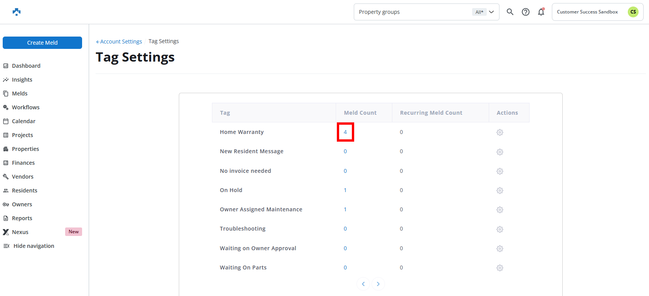
Task: Open the Customer Success Sandbox account menu
Action: tap(597, 12)
